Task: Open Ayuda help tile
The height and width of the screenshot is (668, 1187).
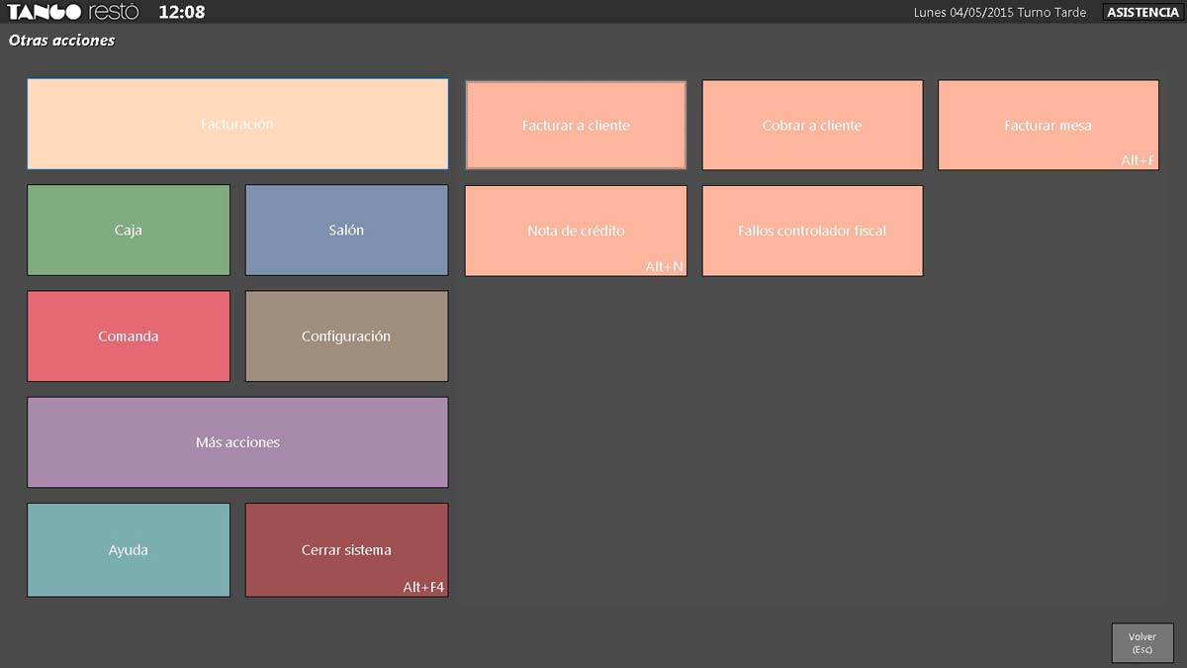Action: (129, 550)
